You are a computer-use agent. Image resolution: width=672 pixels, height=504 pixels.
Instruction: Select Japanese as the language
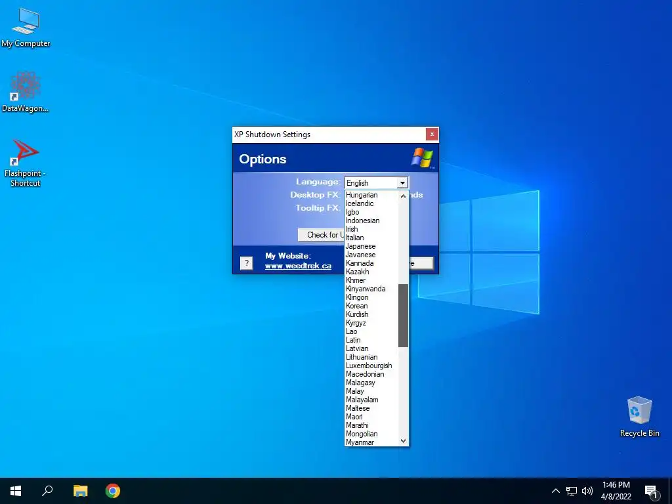pyautogui.click(x=372, y=247)
